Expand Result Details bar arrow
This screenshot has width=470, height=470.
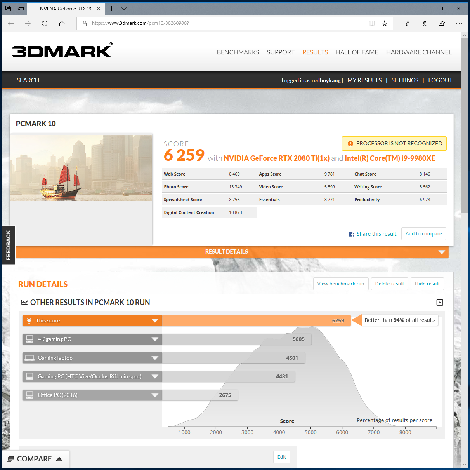(x=442, y=252)
